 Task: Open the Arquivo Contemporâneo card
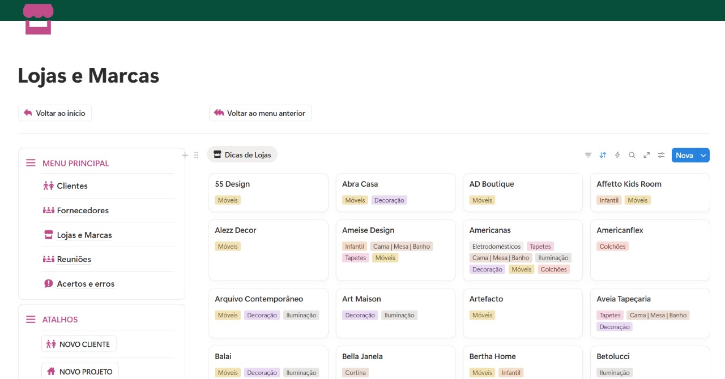(x=268, y=313)
